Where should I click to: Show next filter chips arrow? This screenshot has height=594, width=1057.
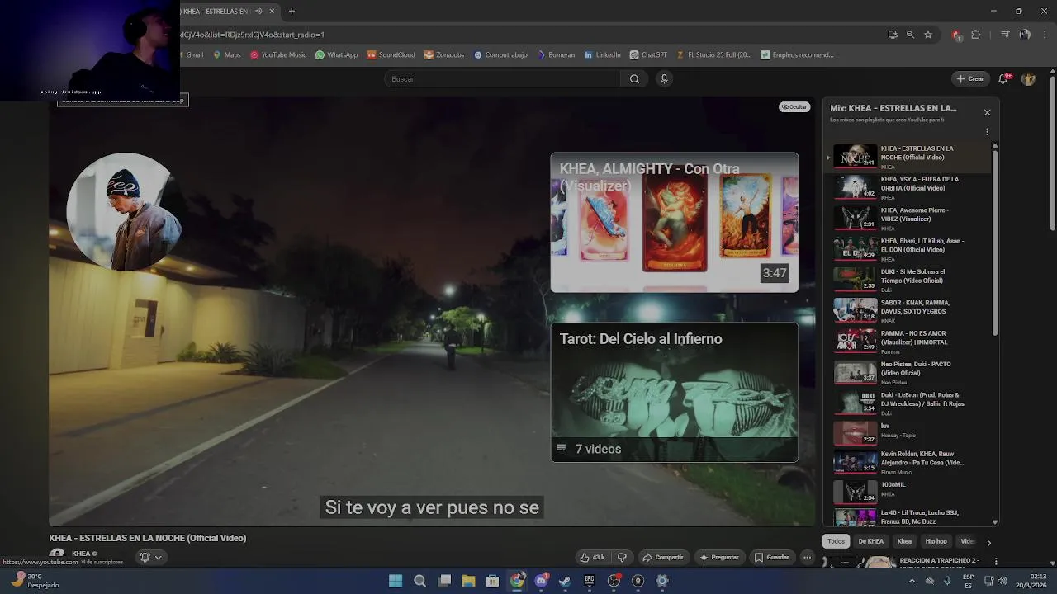tap(988, 542)
